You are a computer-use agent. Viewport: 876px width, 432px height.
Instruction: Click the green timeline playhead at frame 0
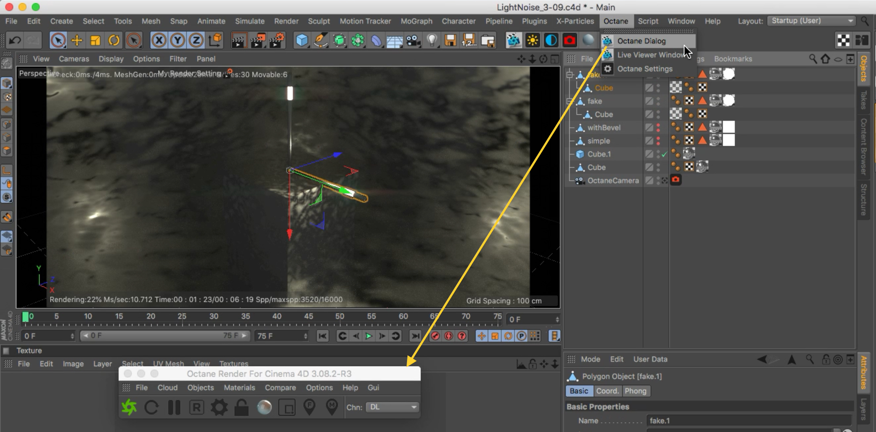(25, 317)
